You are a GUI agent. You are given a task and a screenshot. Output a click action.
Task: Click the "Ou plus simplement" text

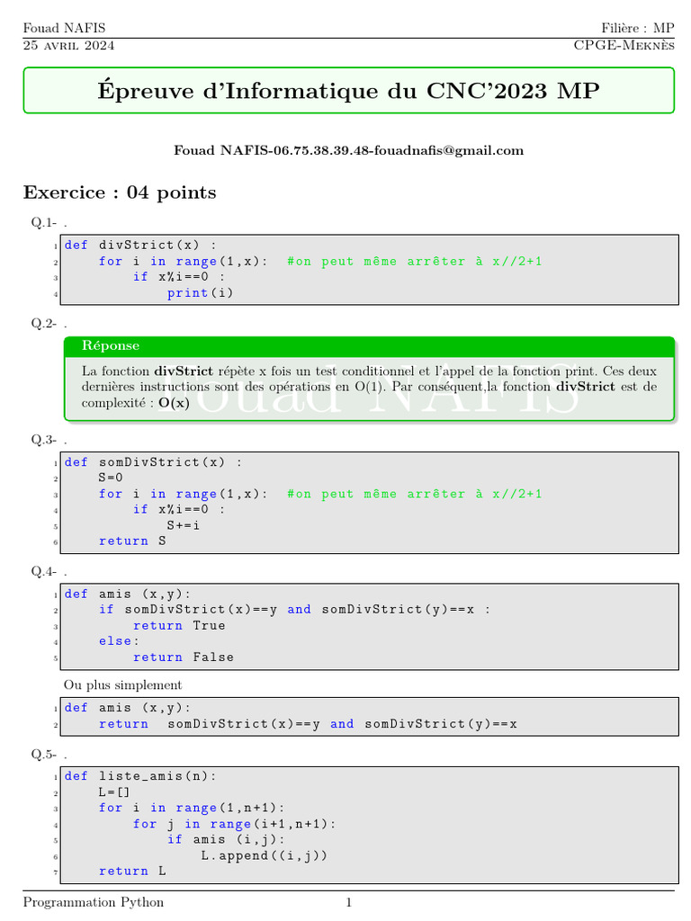click(x=122, y=685)
